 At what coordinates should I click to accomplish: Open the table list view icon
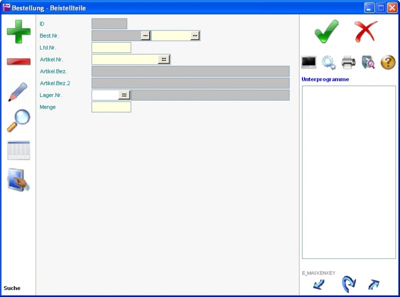(x=18, y=150)
